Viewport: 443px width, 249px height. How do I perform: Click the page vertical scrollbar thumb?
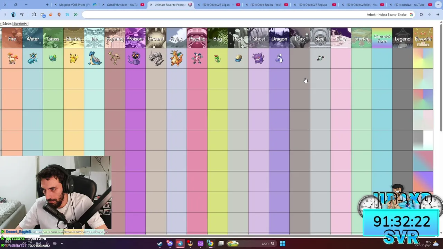[x=441, y=78]
